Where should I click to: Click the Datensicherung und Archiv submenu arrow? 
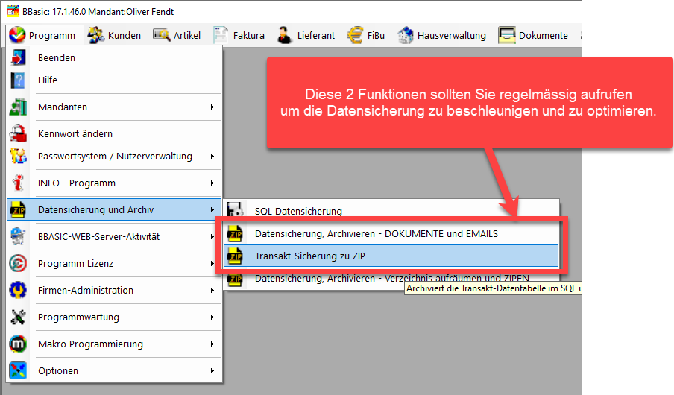tap(212, 209)
